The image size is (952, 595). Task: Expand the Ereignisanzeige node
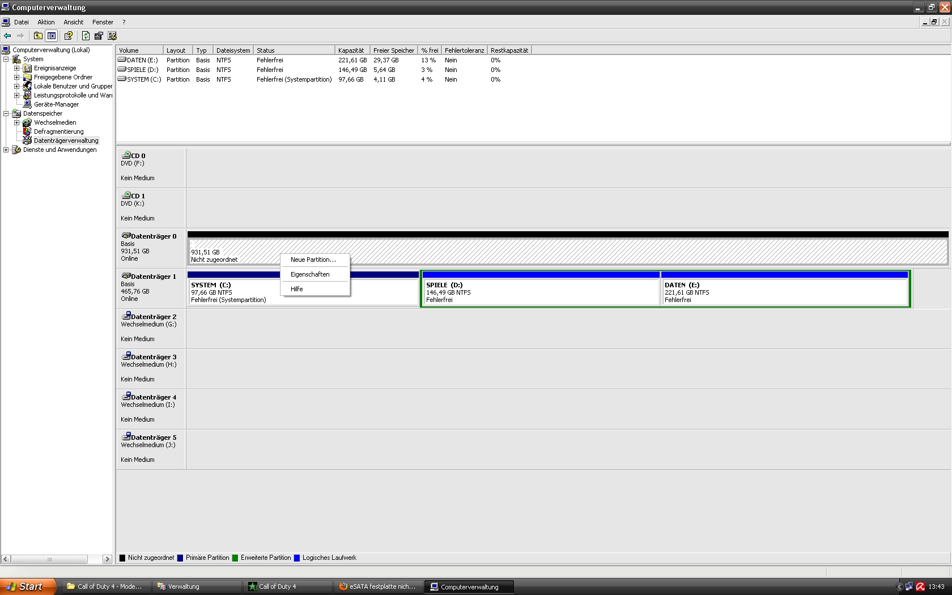pos(17,68)
